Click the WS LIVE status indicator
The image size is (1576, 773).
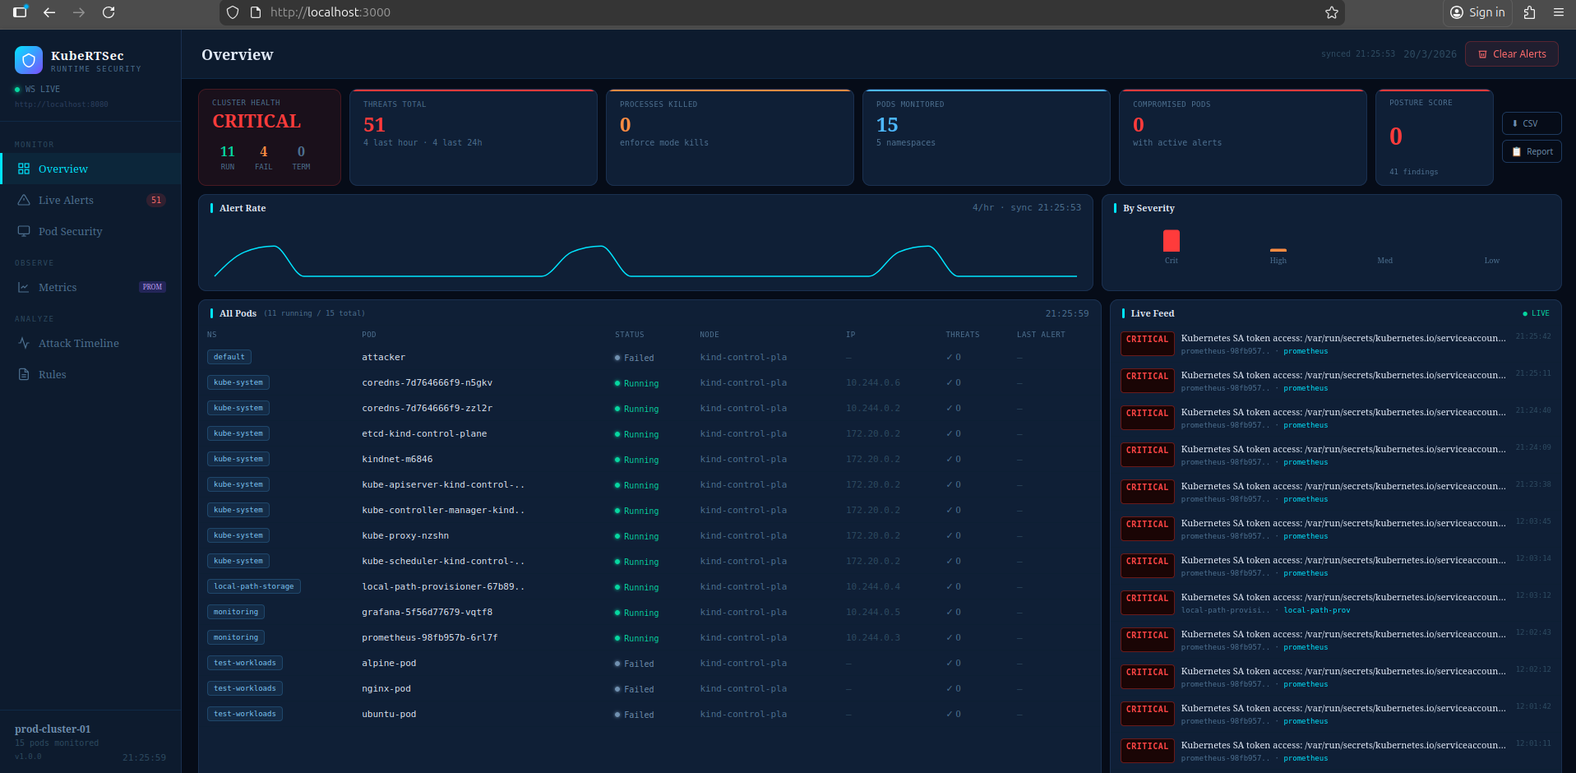pyautogui.click(x=37, y=89)
